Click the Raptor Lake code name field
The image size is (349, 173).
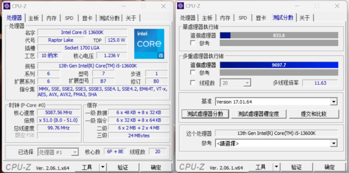[61, 40]
